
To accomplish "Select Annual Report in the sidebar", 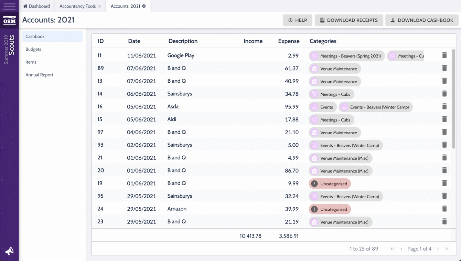I will coord(39,74).
